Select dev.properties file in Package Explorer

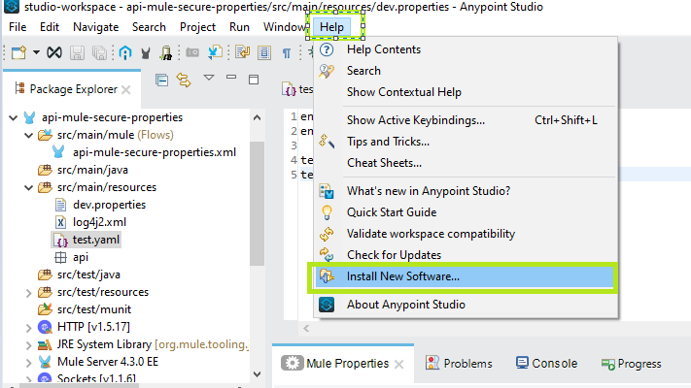pyautogui.click(x=108, y=205)
